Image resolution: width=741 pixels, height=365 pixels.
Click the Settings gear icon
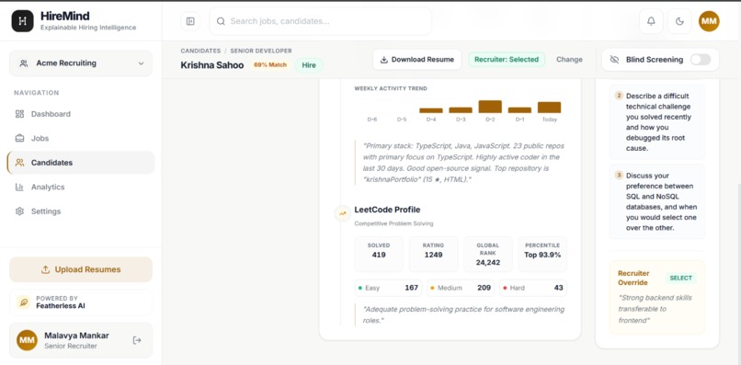click(19, 211)
